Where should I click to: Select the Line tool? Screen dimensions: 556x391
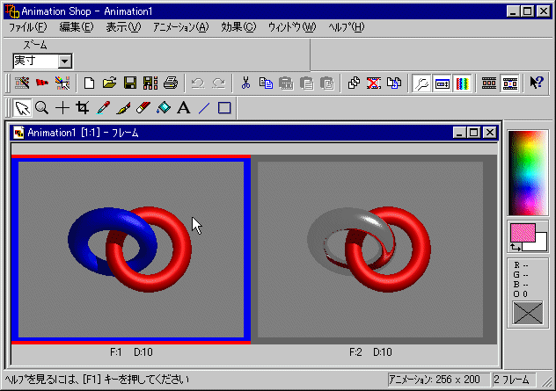pyautogui.click(x=204, y=108)
